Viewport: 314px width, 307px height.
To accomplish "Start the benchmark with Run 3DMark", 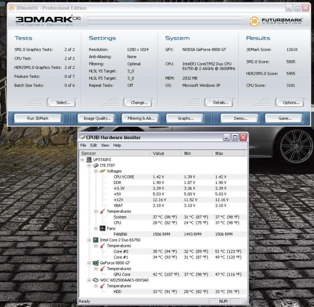I will [x=38, y=118].
